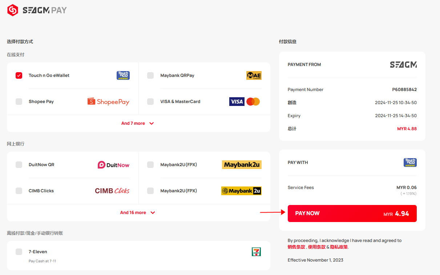Click the creation time 2024-11-25 10:34:50
The width and height of the screenshot is (440, 275).
pos(396,103)
